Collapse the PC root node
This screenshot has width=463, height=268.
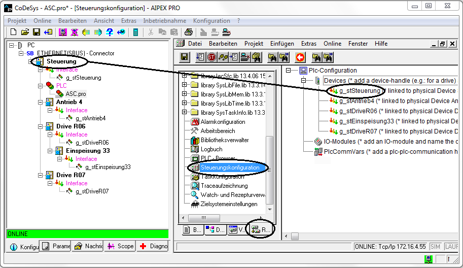[12, 45]
